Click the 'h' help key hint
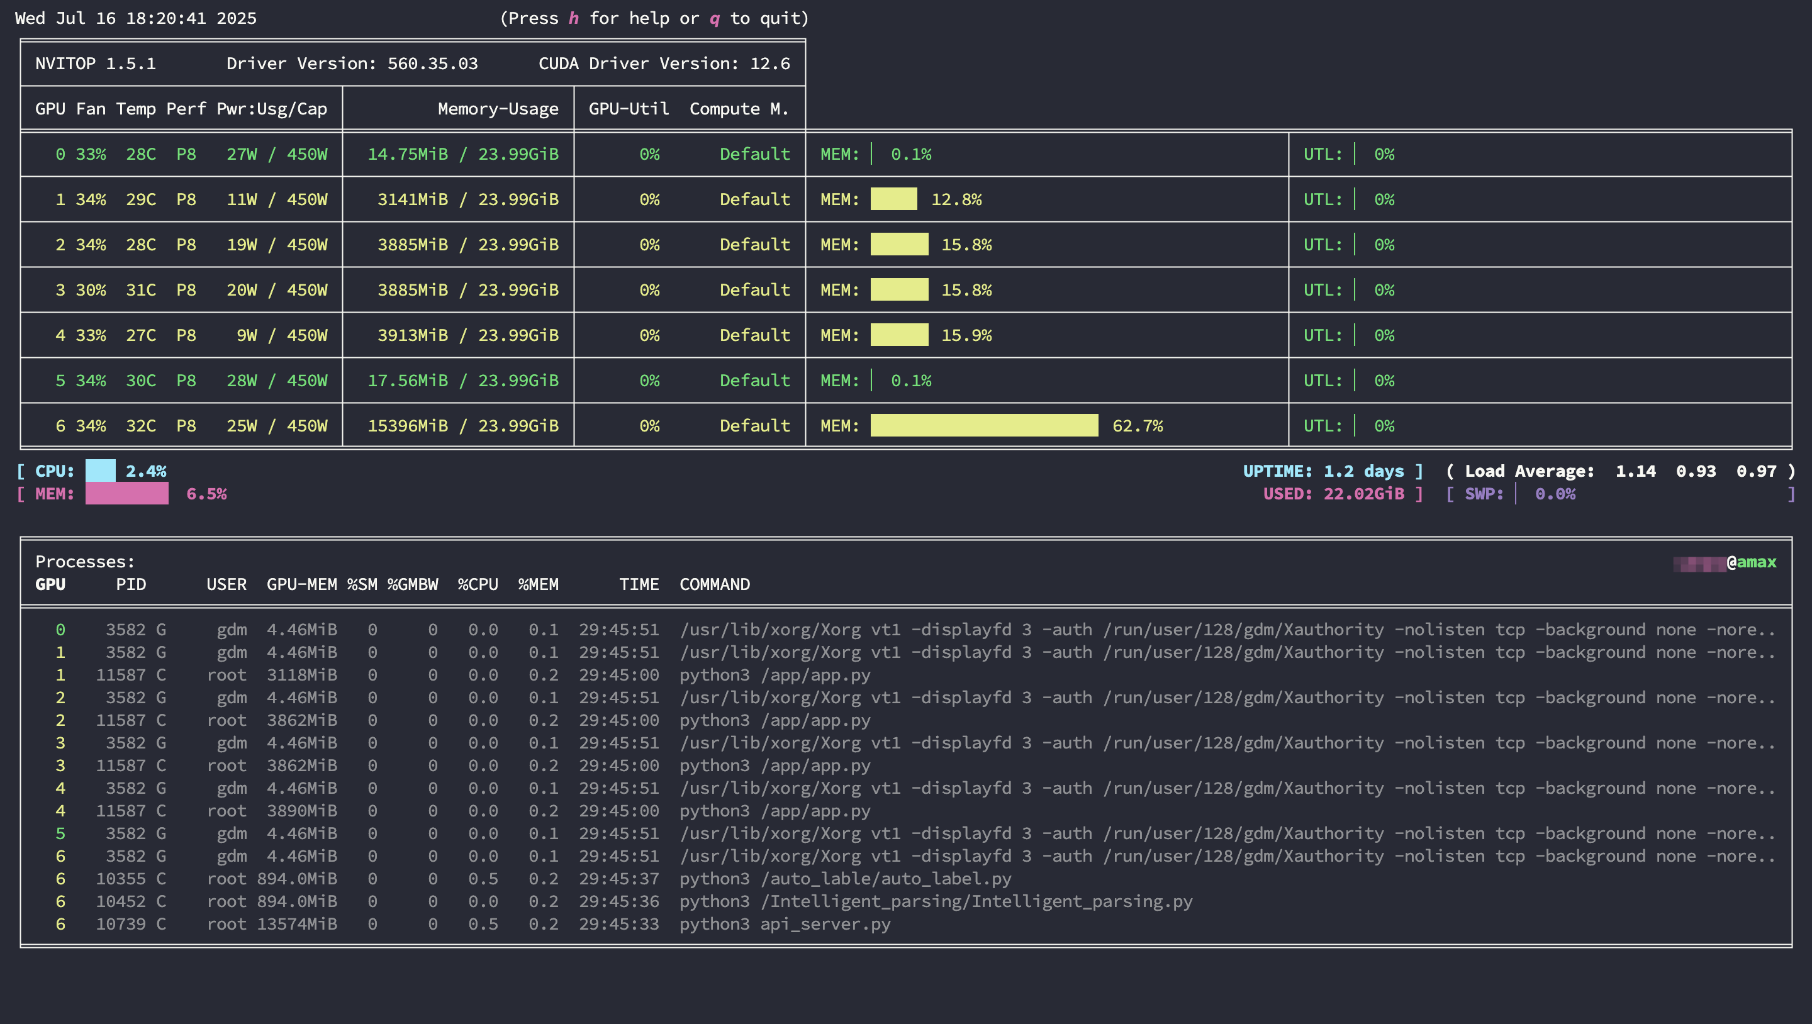Viewport: 1812px width, 1024px height. point(573,18)
